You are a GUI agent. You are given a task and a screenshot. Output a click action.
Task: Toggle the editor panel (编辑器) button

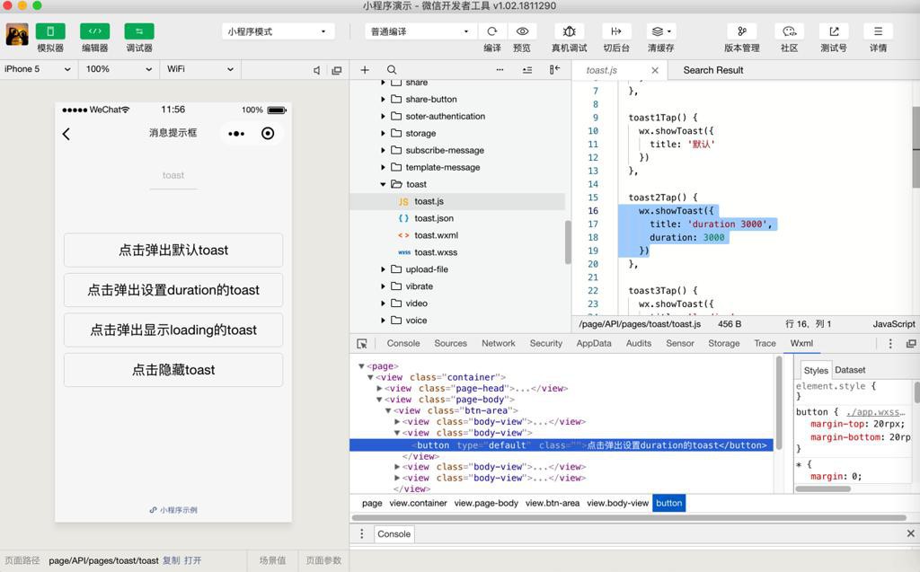pyautogui.click(x=94, y=31)
